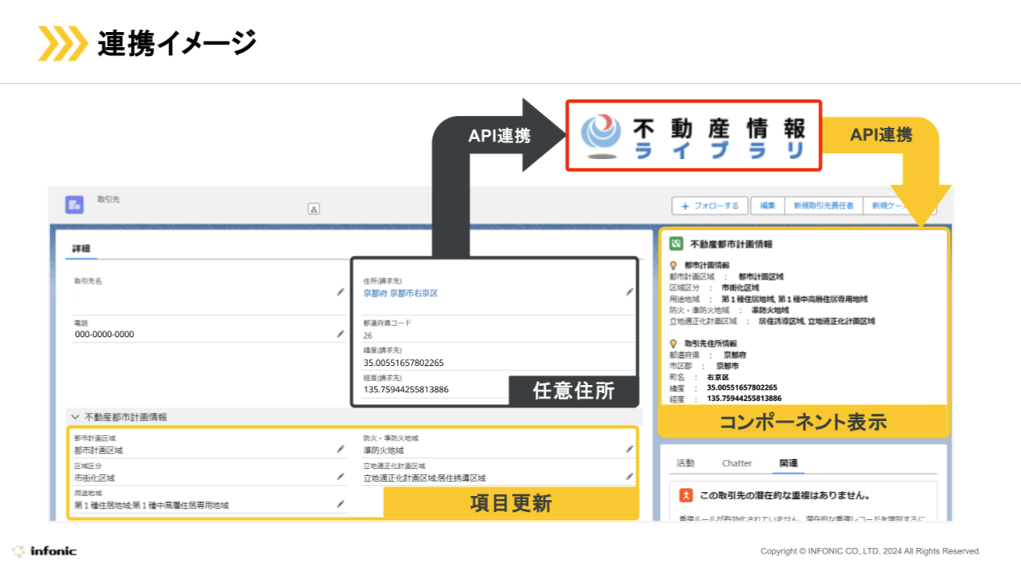Image resolution: width=1021 pixels, height=575 pixels.
Task: Click 防火 field value 準防火地域
Action: (x=383, y=450)
